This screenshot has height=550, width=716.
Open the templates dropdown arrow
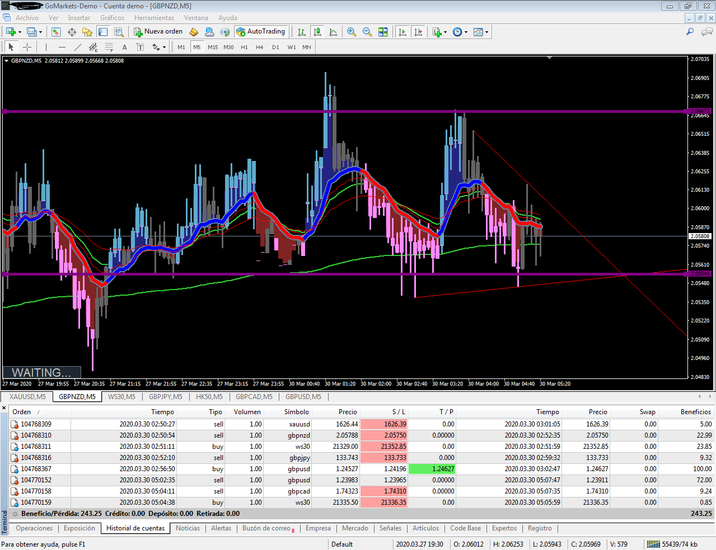tap(486, 32)
